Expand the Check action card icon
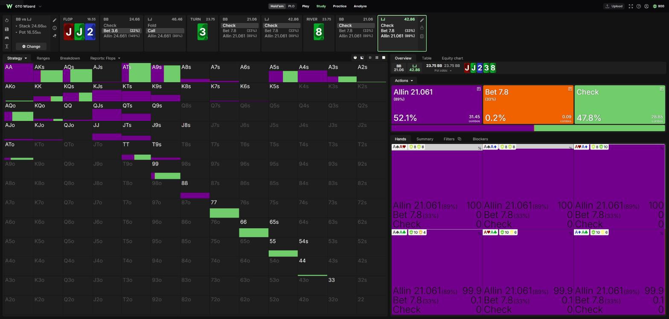This screenshot has width=669, height=319. [x=662, y=89]
